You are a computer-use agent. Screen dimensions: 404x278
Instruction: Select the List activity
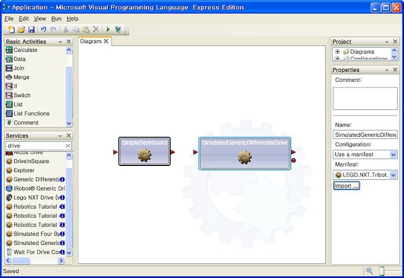coord(14,104)
